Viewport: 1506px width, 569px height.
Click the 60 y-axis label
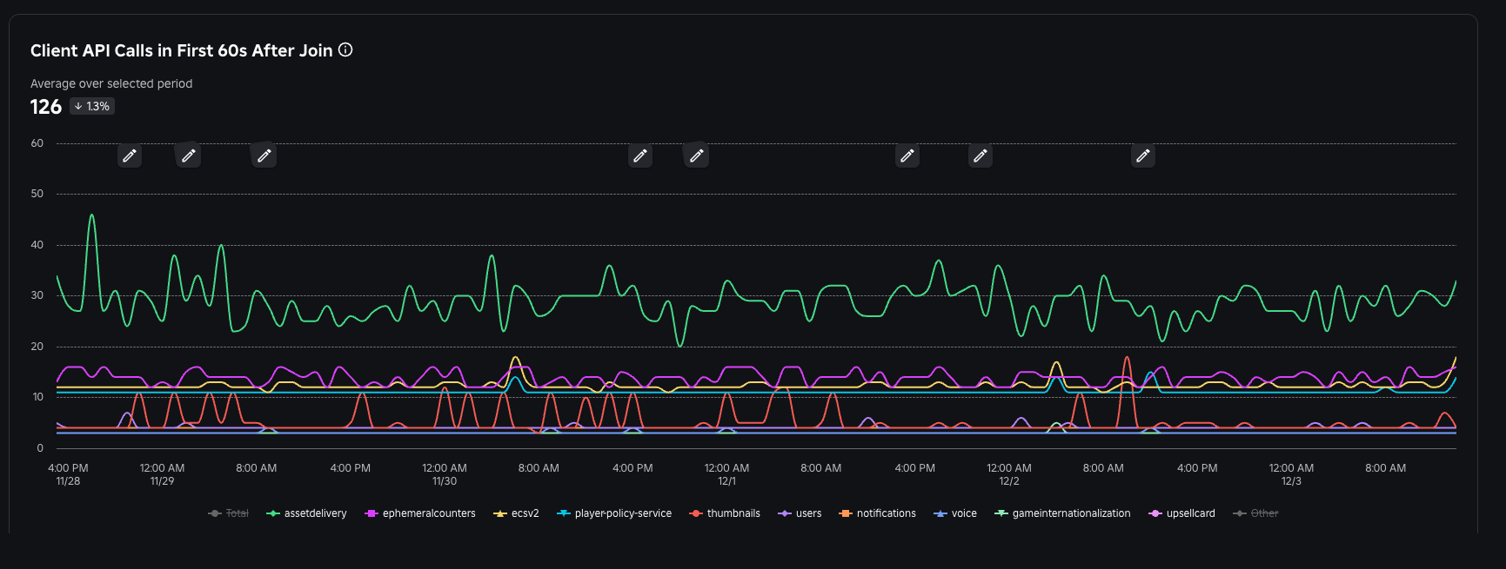pyautogui.click(x=37, y=143)
